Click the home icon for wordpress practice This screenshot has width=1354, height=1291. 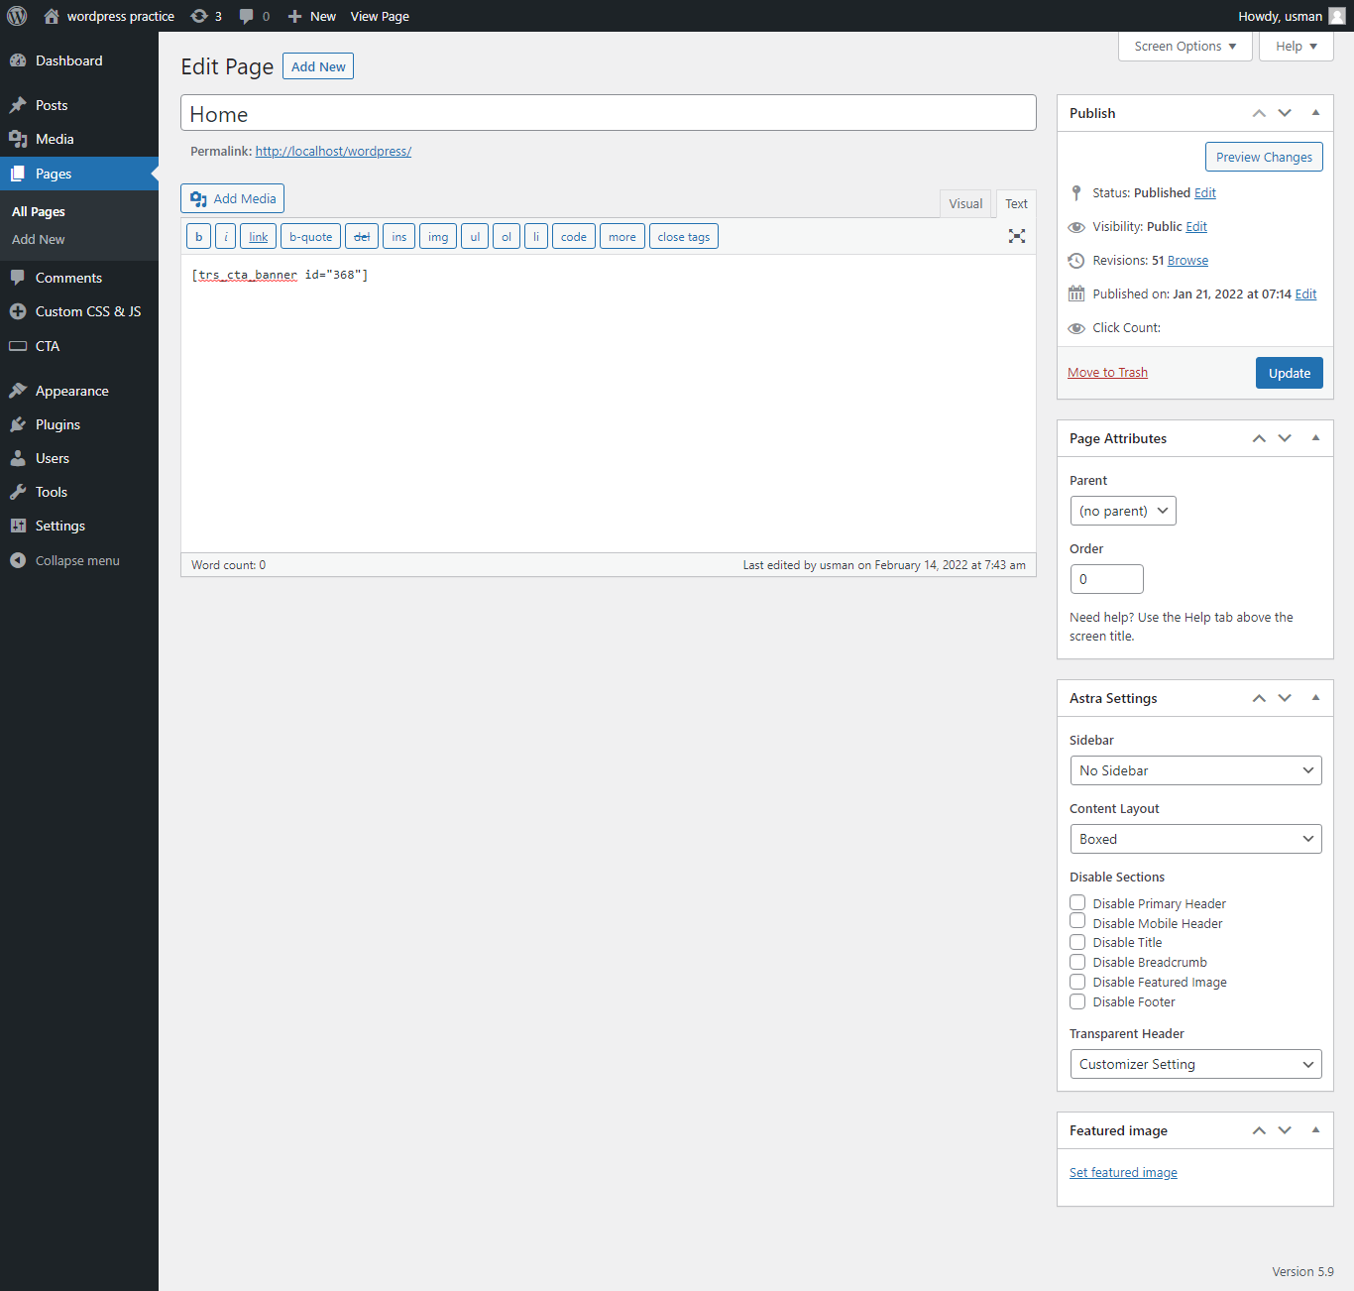52,16
